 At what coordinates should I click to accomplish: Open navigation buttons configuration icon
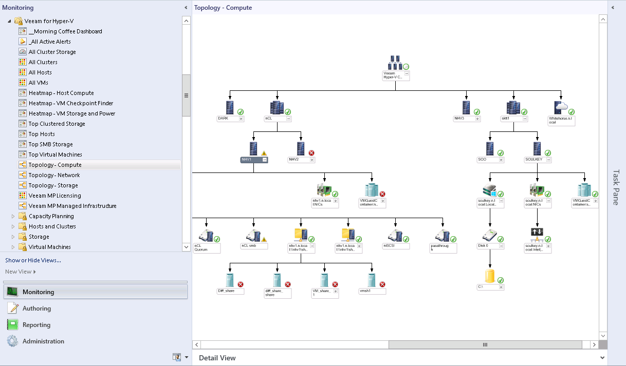tap(176, 357)
